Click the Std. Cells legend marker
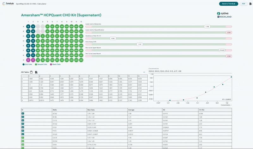This screenshot has width=253, height=149. [x=23, y=64]
